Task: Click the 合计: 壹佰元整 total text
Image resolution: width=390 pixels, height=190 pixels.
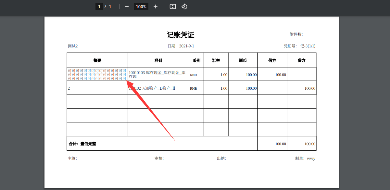Action: pyautogui.click(x=82, y=144)
